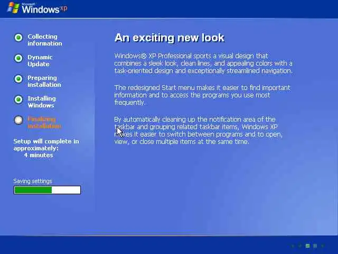Click the 'An exciting new look' heading
Screen dimensions: 338x254
(170, 38)
